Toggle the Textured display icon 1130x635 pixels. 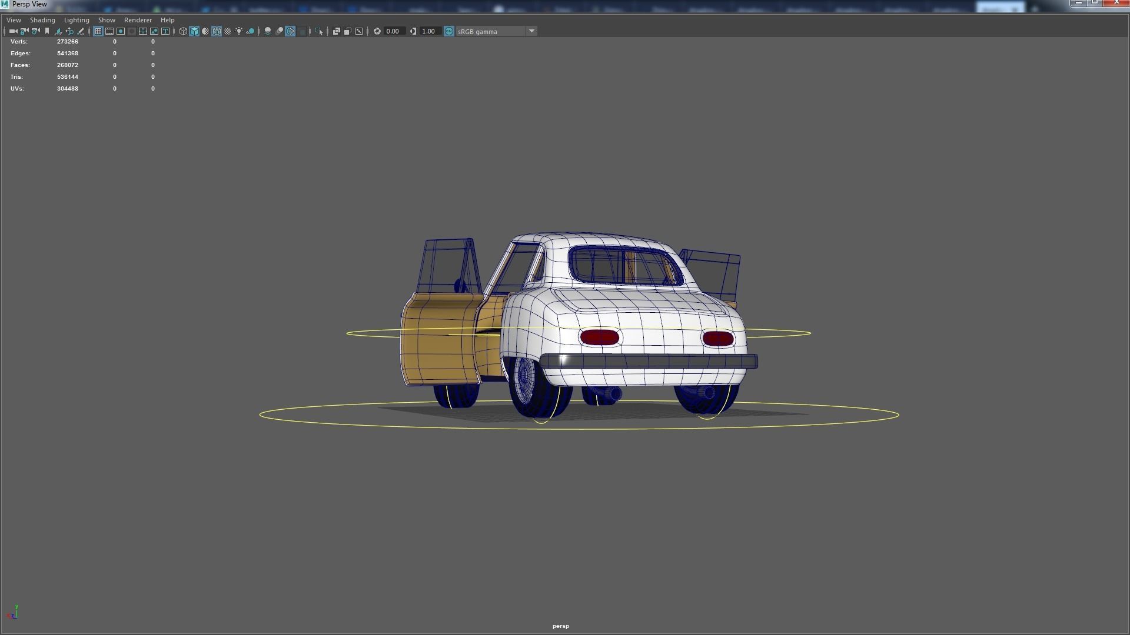click(228, 31)
